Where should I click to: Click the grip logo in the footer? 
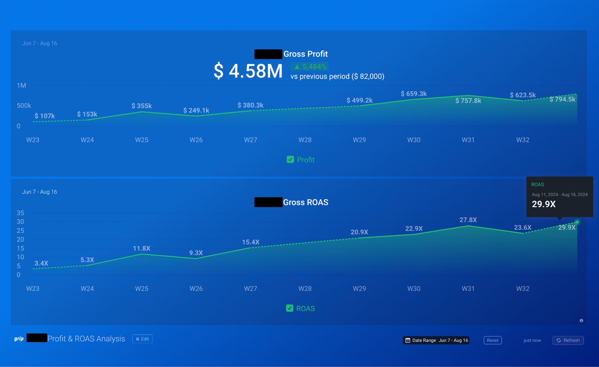(x=19, y=339)
